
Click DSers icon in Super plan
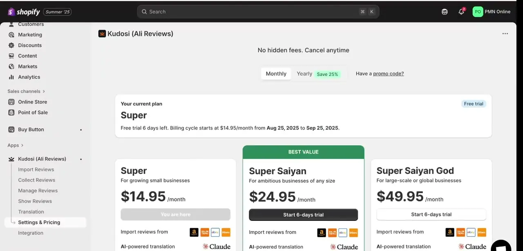coord(226,232)
